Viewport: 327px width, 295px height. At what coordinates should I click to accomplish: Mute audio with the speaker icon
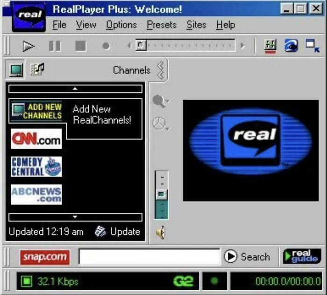pyautogui.click(x=161, y=232)
